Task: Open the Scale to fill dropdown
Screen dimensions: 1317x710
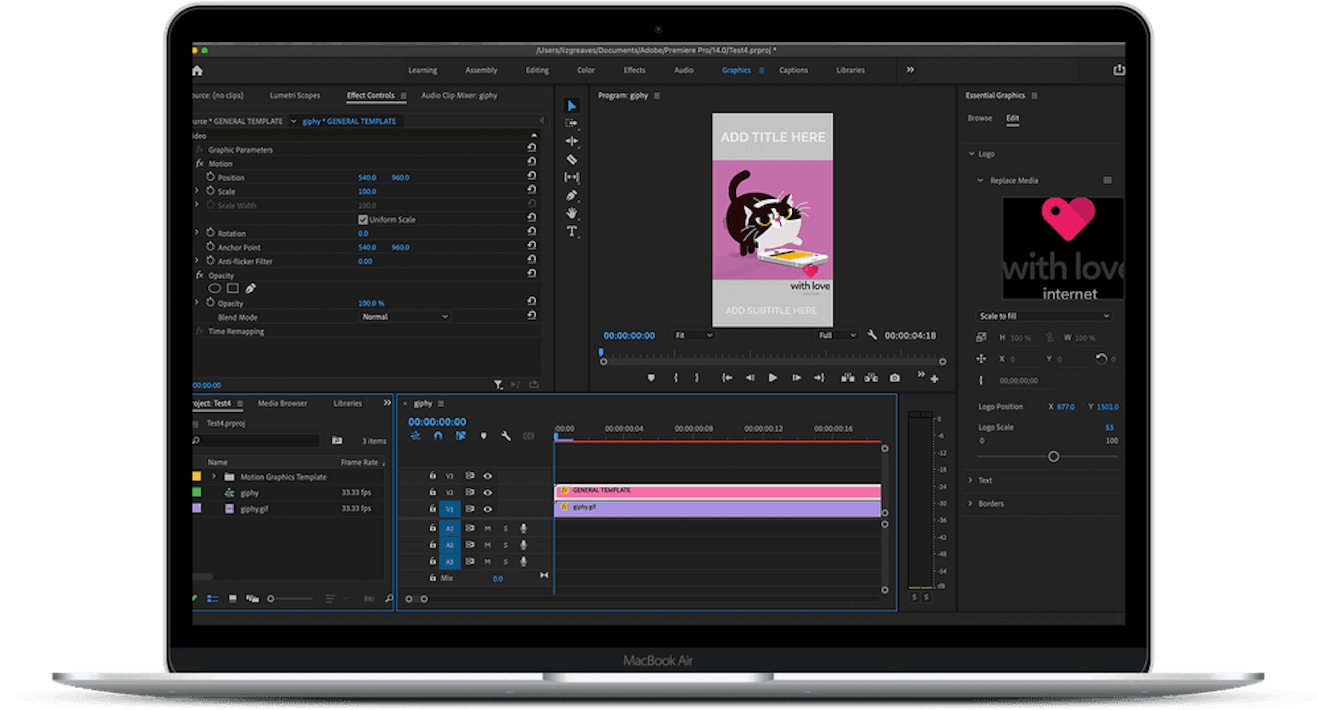Action: click(1043, 315)
